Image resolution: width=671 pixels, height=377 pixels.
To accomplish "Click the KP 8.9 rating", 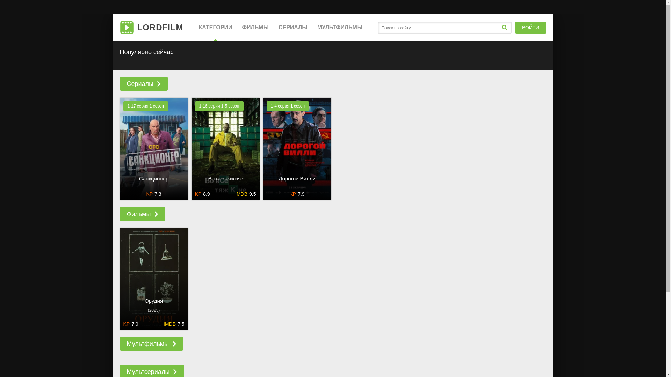I will coord(202,194).
